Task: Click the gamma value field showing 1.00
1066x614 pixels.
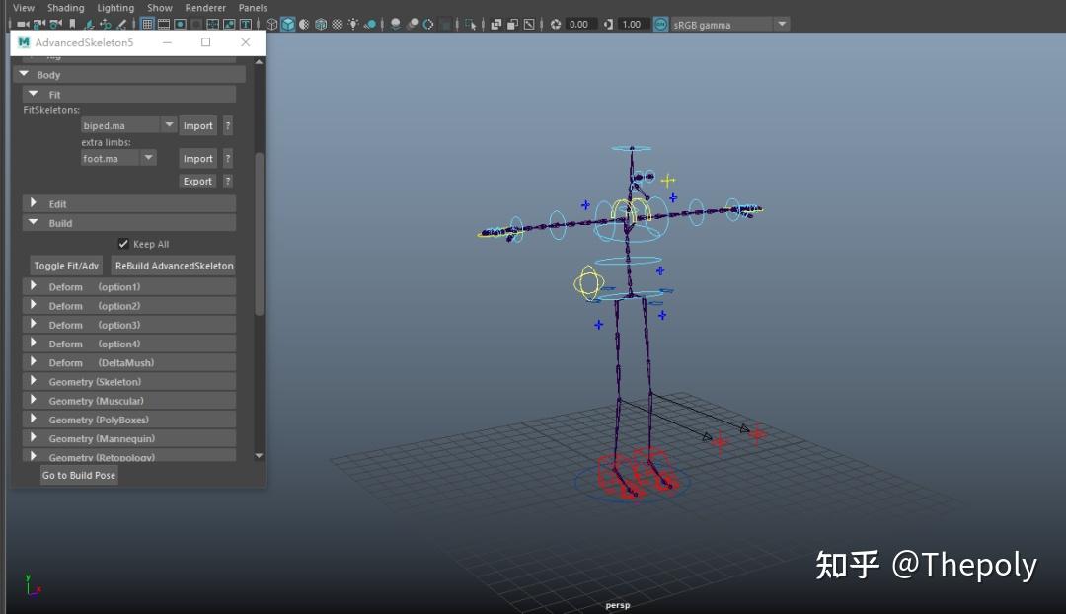Action: pos(633,24)
